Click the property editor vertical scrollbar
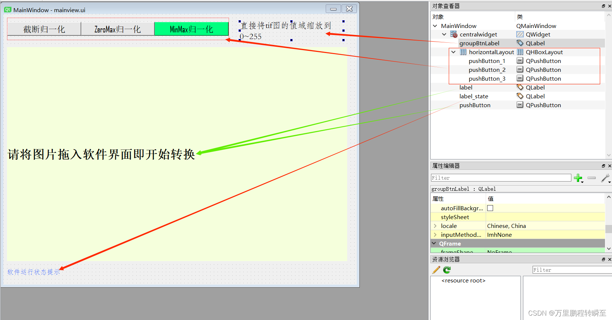612x320 pixels. click(609, 223)
